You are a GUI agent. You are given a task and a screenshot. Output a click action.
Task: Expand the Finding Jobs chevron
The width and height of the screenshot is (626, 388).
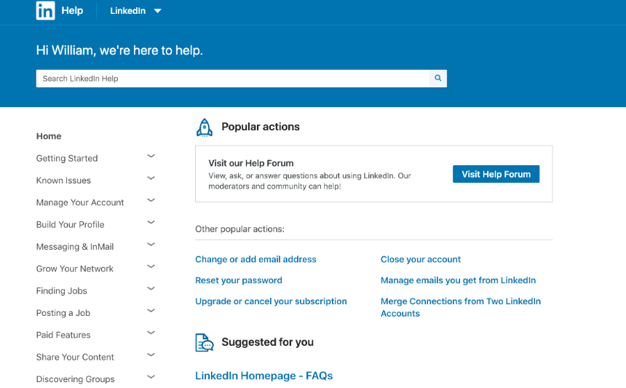coord(151,288)
